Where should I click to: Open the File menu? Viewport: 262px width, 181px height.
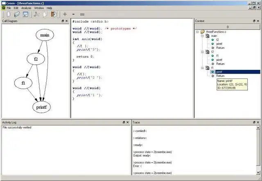pyautogui.click(x=9, y=8)
